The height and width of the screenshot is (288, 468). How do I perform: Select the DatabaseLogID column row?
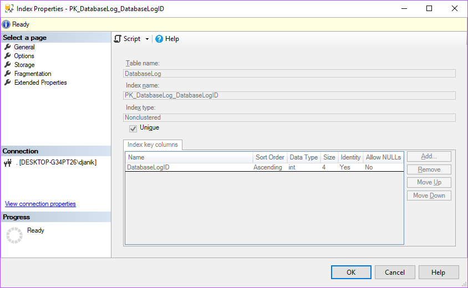148,167
